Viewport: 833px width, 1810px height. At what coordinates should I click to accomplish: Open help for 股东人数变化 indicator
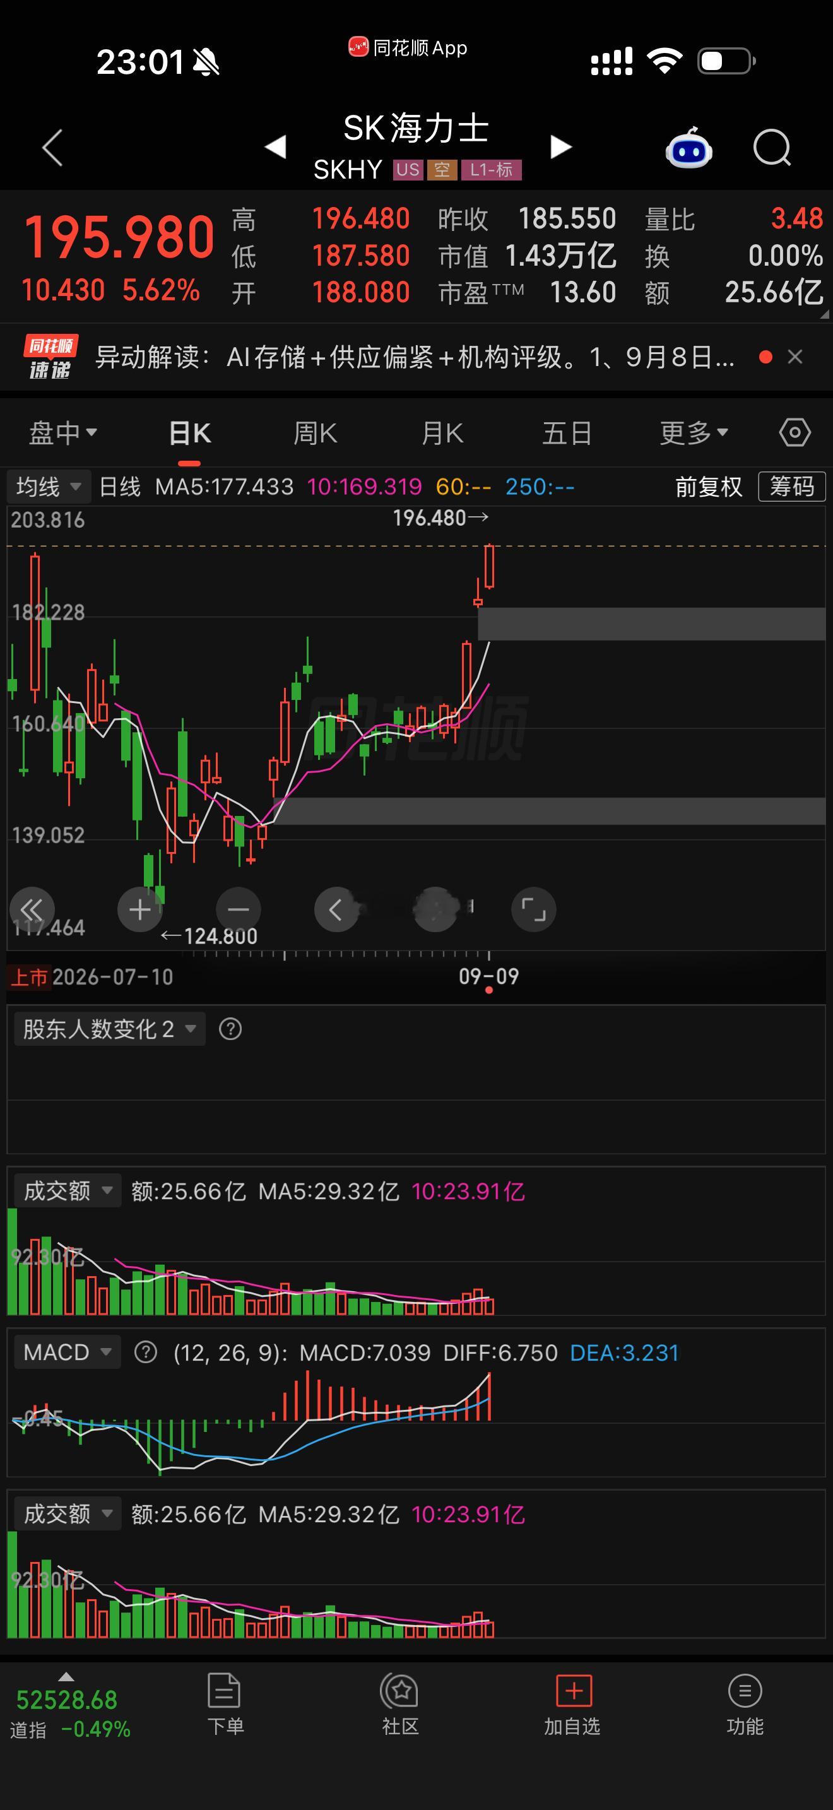coord(230,1029)
